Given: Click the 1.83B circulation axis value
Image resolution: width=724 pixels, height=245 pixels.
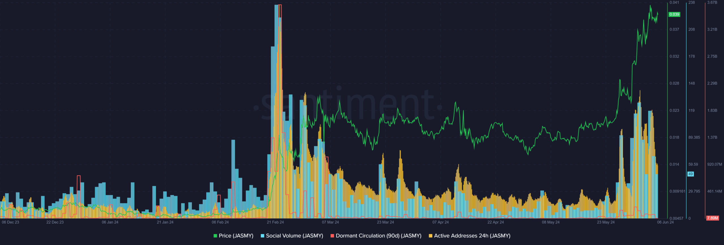Looking at the screenshot, I should click(712, 110).
